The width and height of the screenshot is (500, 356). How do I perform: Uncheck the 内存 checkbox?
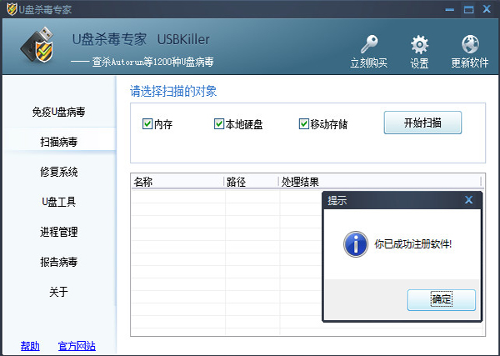[x=147, y=123]
